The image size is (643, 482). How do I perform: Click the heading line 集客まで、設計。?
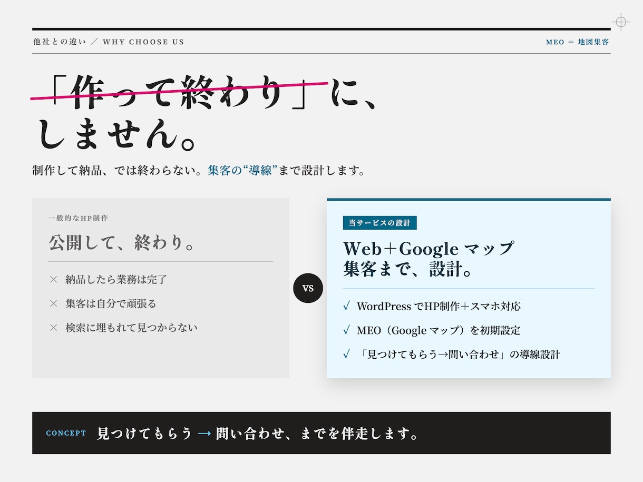coord(408,268)
